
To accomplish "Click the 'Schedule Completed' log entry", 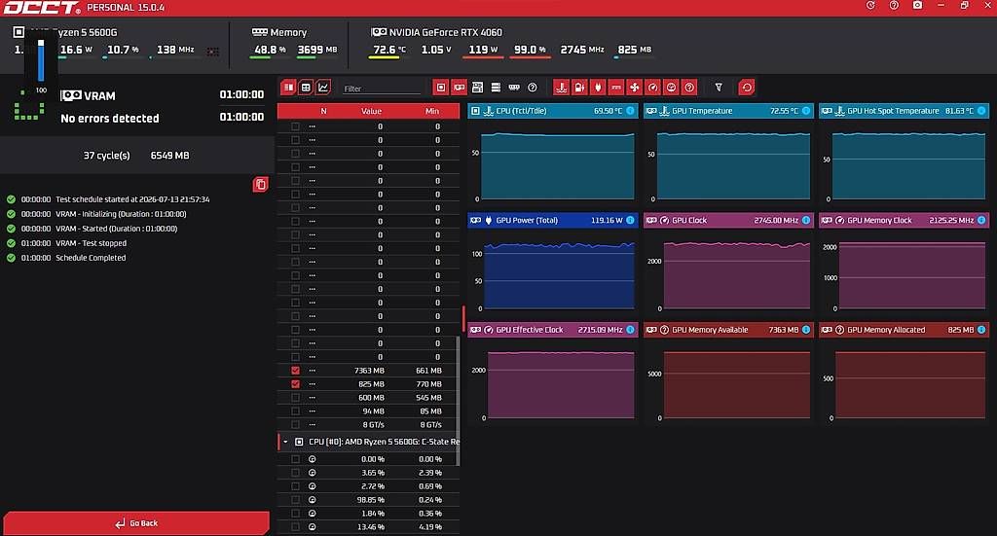I will tap(91, 258).
